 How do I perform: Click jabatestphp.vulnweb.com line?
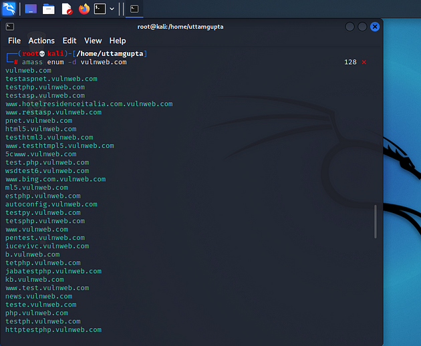tap(53, 271)
